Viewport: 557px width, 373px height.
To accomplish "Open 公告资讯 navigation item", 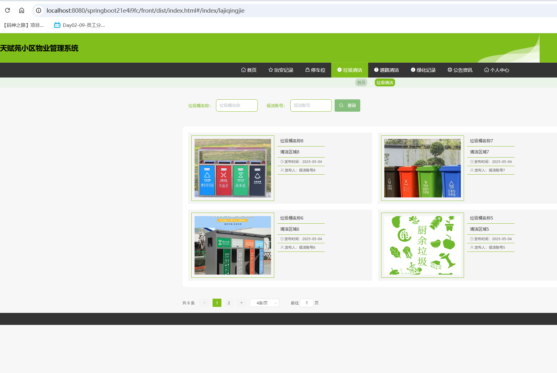I will coord(460,70).
